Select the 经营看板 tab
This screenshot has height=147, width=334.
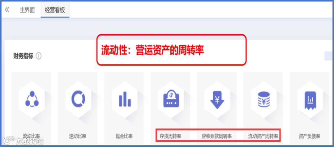coord(55,10)
